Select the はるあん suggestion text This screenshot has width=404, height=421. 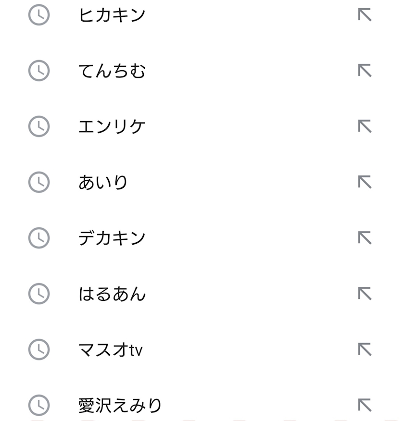(x=112, y=294)
